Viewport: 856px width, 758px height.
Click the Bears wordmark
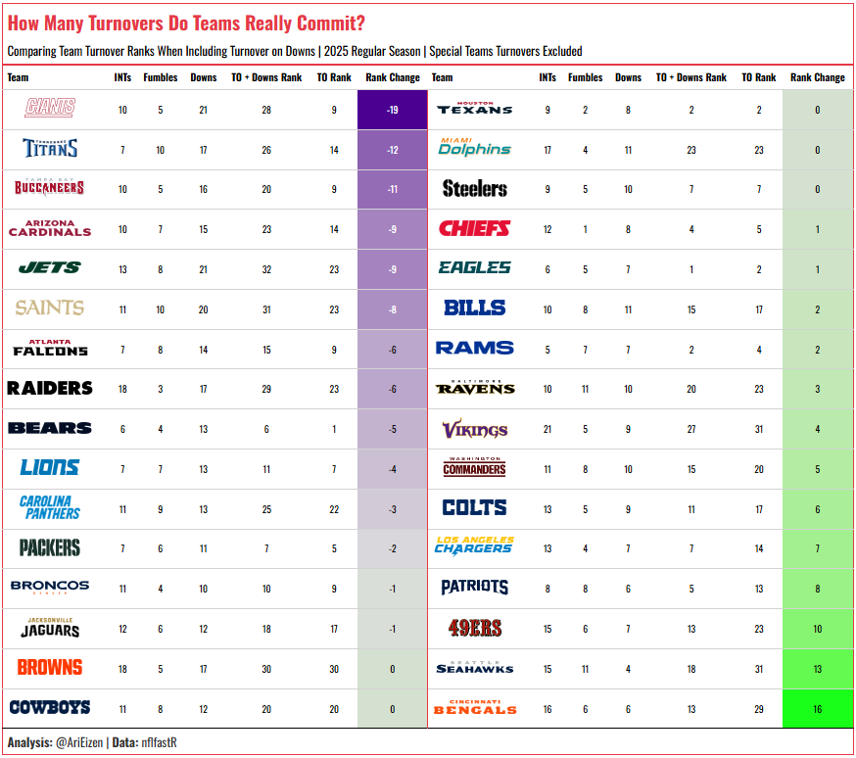(50, 428)
